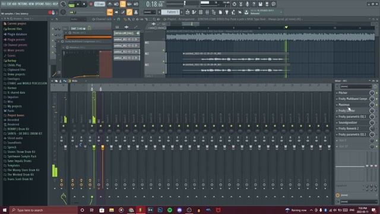Open the HELP menu
This screenshot has width=380, height=214.
(55, 4)
